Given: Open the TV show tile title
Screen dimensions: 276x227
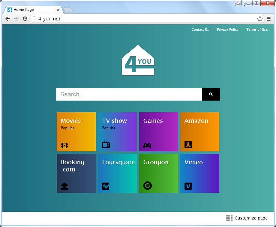Looking at the screenshot, I should pos(114,121).
